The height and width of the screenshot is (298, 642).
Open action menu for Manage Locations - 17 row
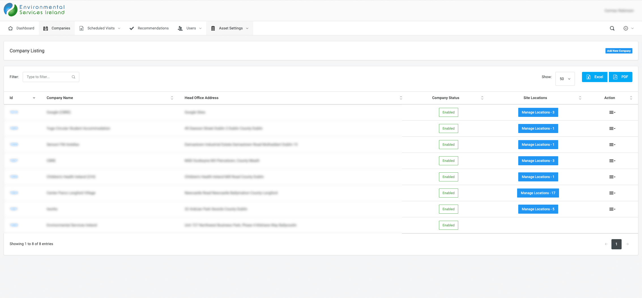click(612, 193)
